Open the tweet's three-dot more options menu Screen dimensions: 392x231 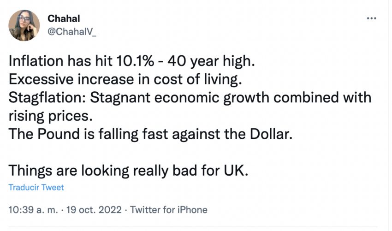click(x=371, y=18)
